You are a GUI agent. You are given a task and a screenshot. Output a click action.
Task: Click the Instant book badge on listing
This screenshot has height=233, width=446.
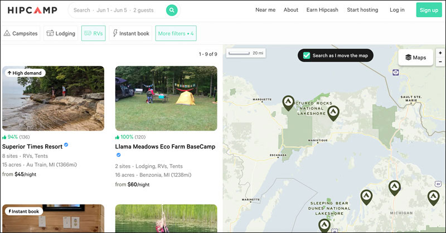tap(24, 211)
